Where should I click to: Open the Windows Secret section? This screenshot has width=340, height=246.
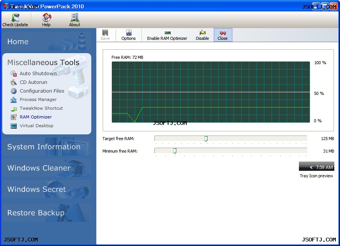pos(47,189)
